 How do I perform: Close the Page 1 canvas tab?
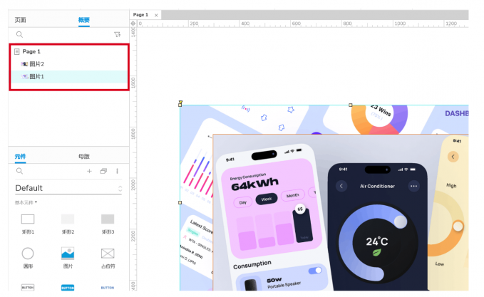(156, 15)
